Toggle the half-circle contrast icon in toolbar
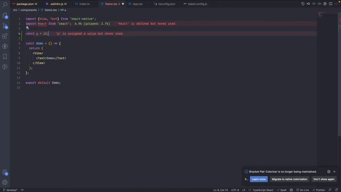 click(325, 4)
